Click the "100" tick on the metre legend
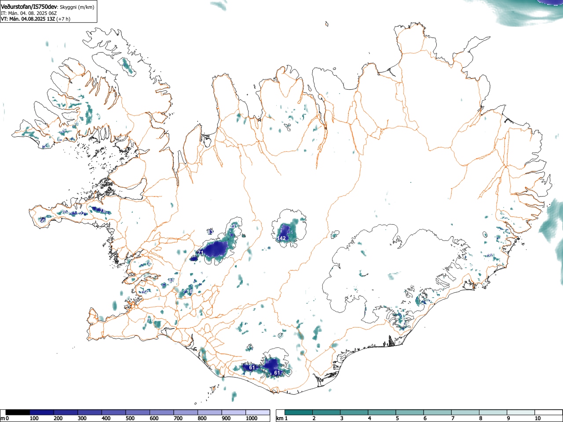The image size is (563, 422). (34, 418)
